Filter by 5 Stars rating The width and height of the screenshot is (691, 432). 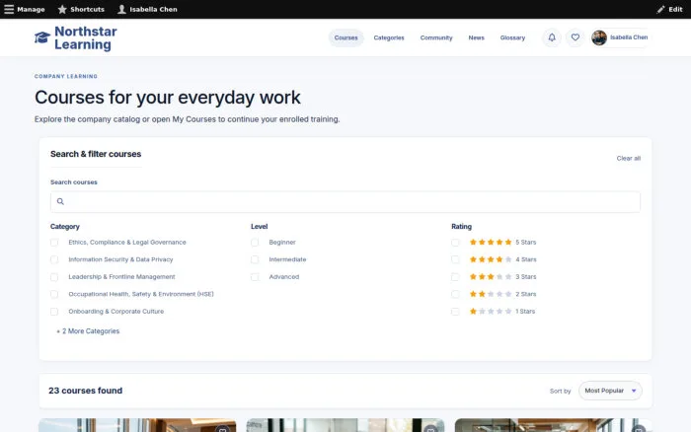coord(455,243)
